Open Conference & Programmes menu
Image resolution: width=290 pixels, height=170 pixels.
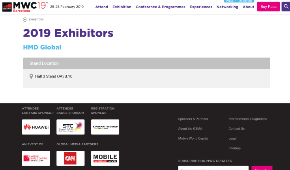(x=160, y=7)
